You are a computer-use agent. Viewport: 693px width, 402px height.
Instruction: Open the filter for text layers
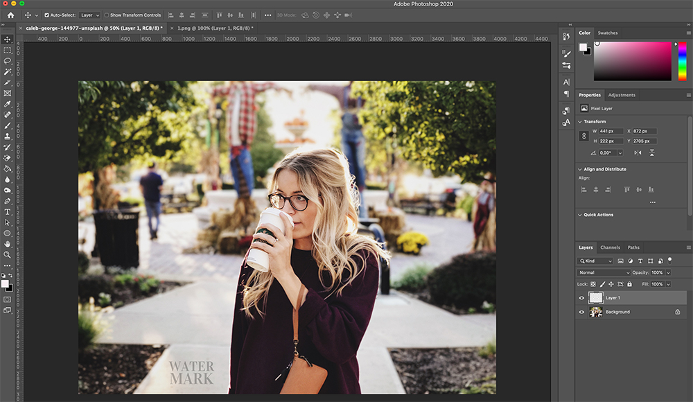(x=640, y=261)
